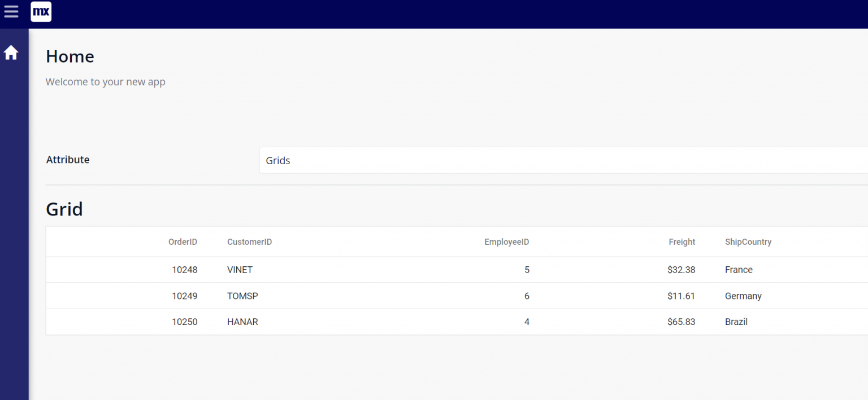
Task: Sort by ShipCountry column
Action: [748, 241]
